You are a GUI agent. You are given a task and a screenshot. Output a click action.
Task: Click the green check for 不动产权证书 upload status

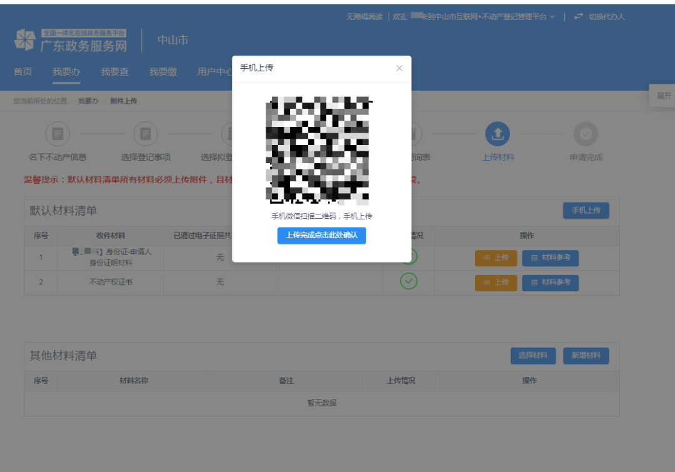(409, 281)
